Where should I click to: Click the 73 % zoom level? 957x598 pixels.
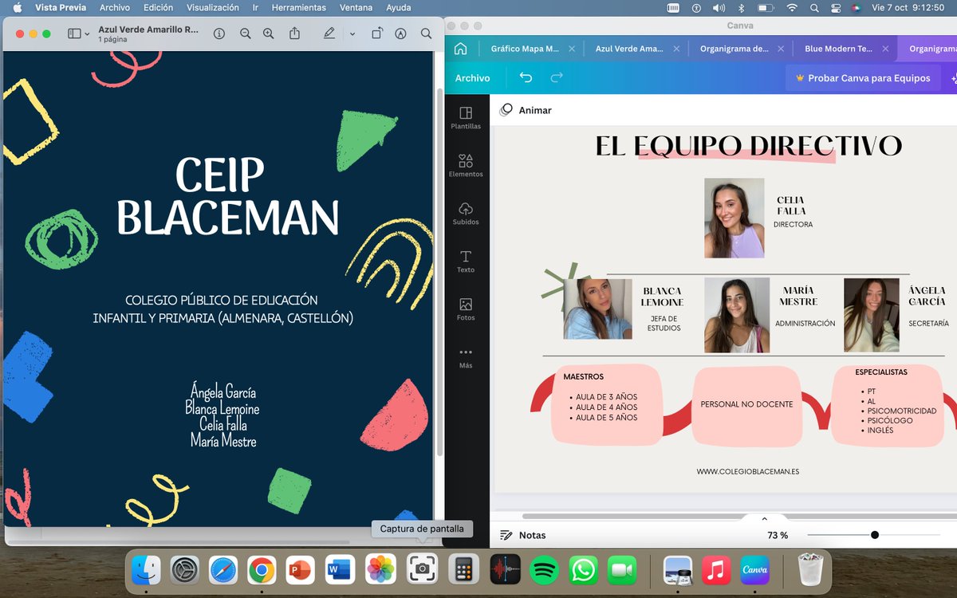click(x=778, y=535)
